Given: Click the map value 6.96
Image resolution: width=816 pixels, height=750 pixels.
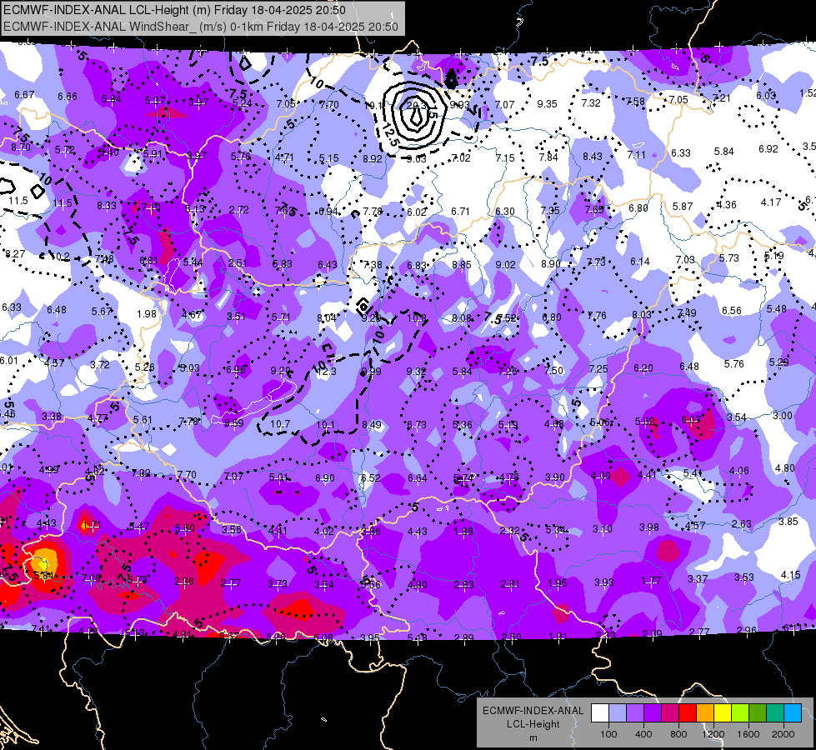Looking at the screenshot, I should (x=235, y=370).
